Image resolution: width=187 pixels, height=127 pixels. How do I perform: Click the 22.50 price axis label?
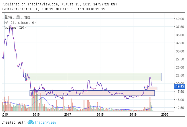coord(180,76)
